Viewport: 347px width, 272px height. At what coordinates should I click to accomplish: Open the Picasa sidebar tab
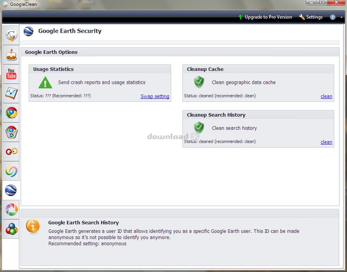coord(11,210)
